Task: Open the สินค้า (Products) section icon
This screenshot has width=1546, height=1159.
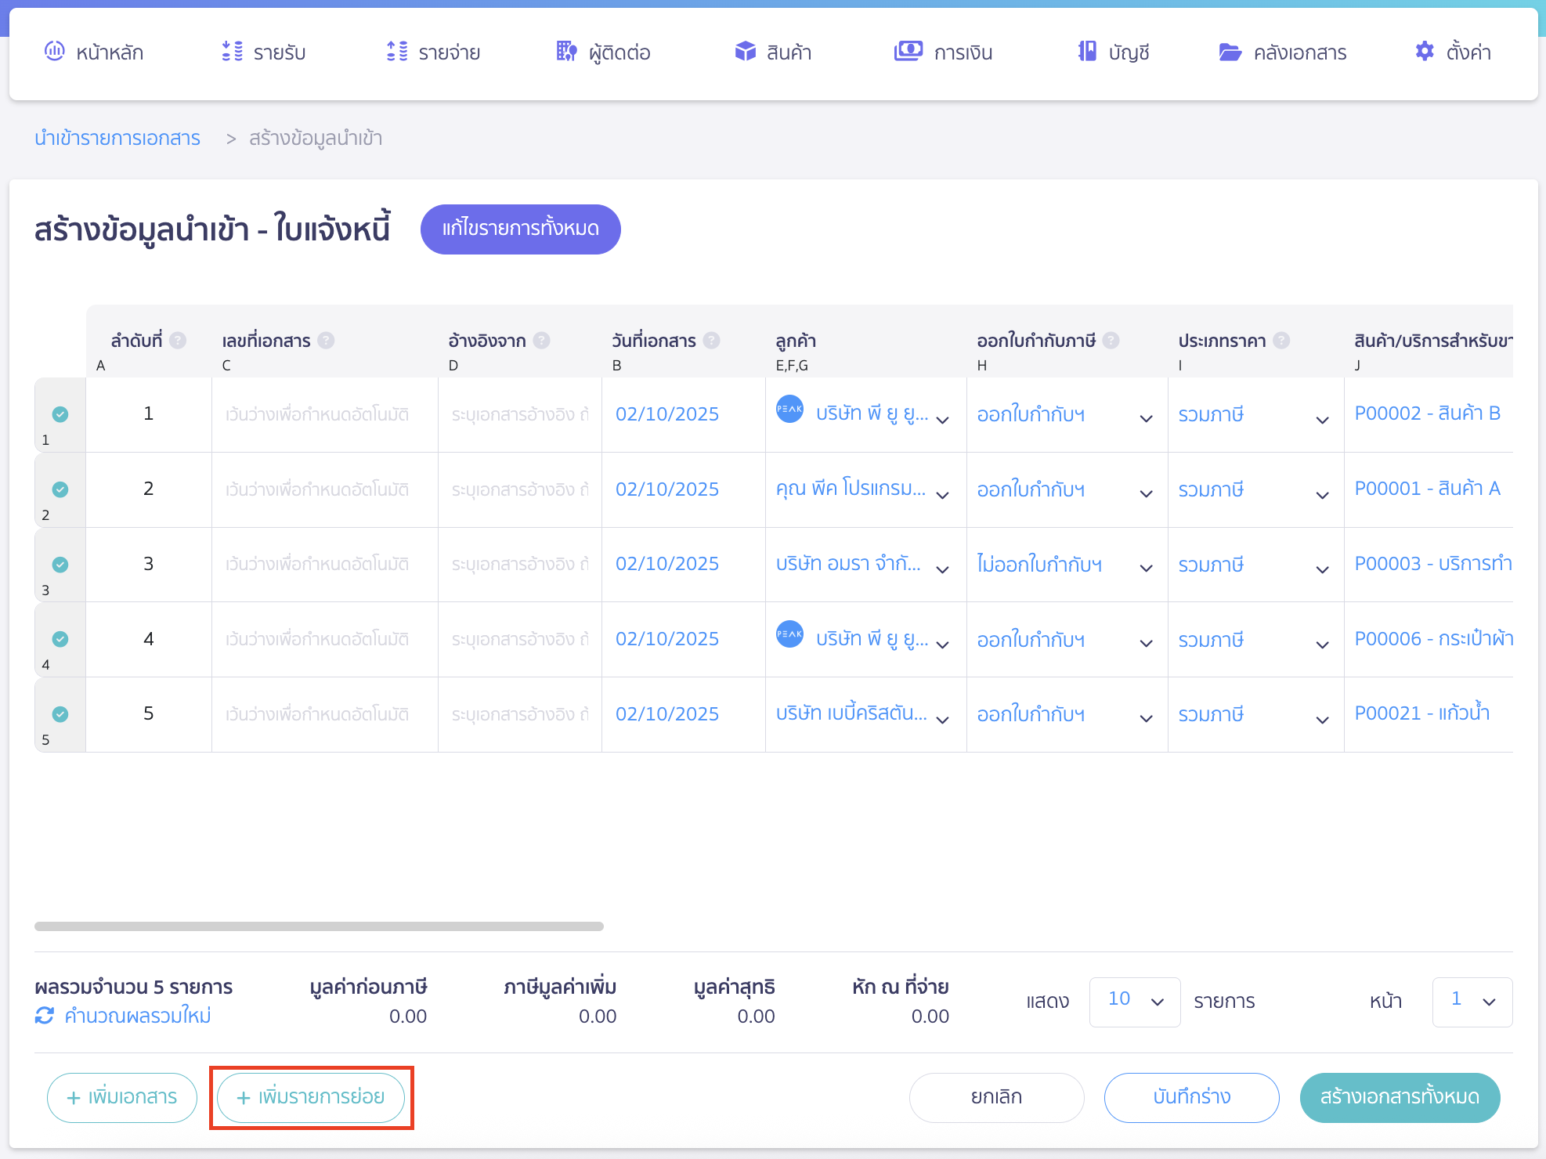Action: [744, 52]
